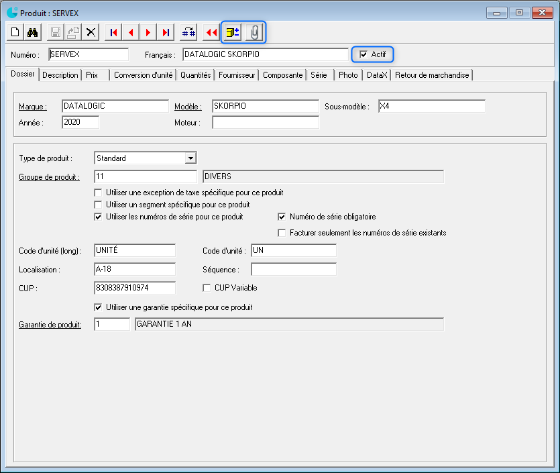Click the Groupe de produit code field

click(146, 176)
